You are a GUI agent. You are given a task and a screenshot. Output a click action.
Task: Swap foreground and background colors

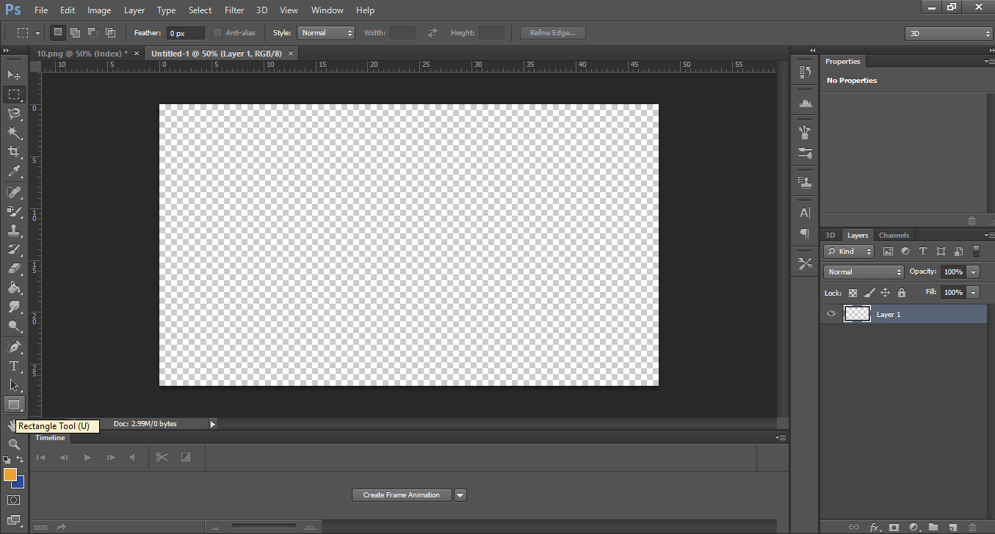[20, 459]
